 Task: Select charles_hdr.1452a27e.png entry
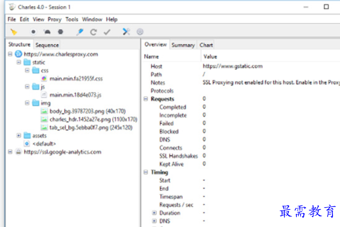click(93, 119)
